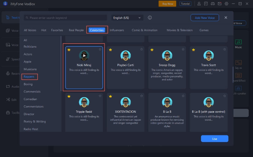Open the user account icon

(199, 4)
